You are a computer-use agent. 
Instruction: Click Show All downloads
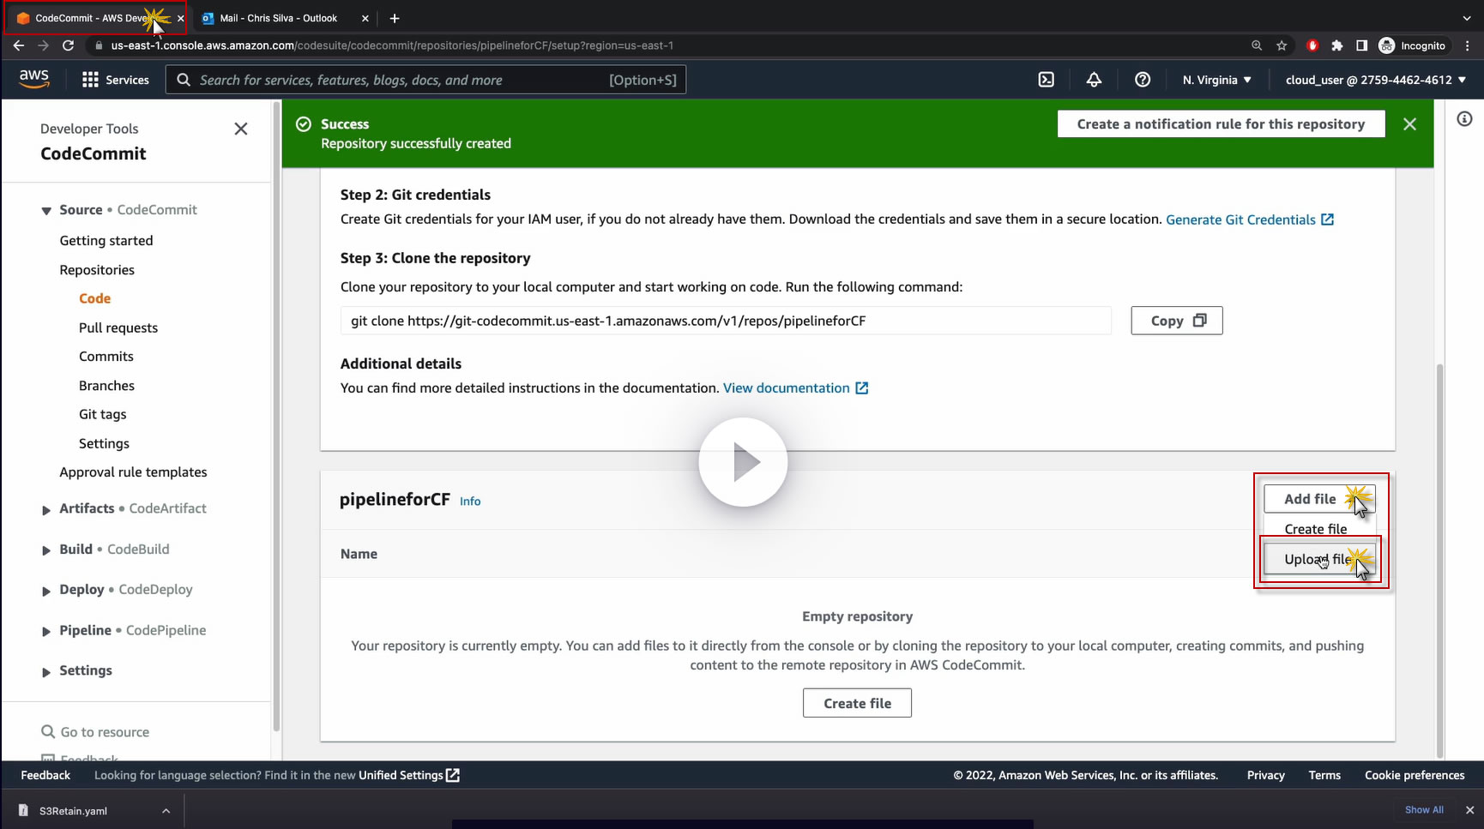pyautogui.click(x=1424, y=810)
